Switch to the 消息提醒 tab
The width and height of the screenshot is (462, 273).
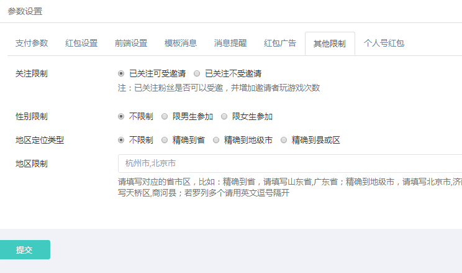tap(230, 44)
